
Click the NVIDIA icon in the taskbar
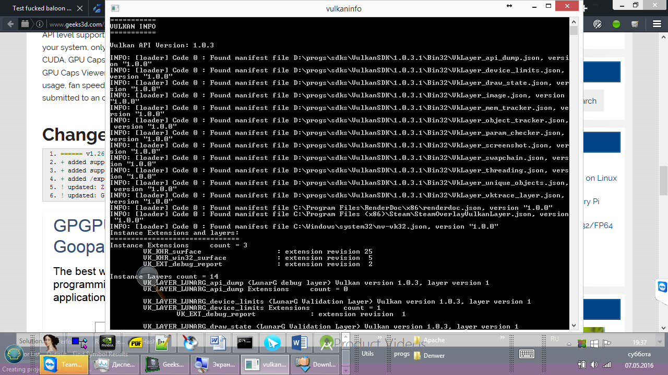coord(107,343)
